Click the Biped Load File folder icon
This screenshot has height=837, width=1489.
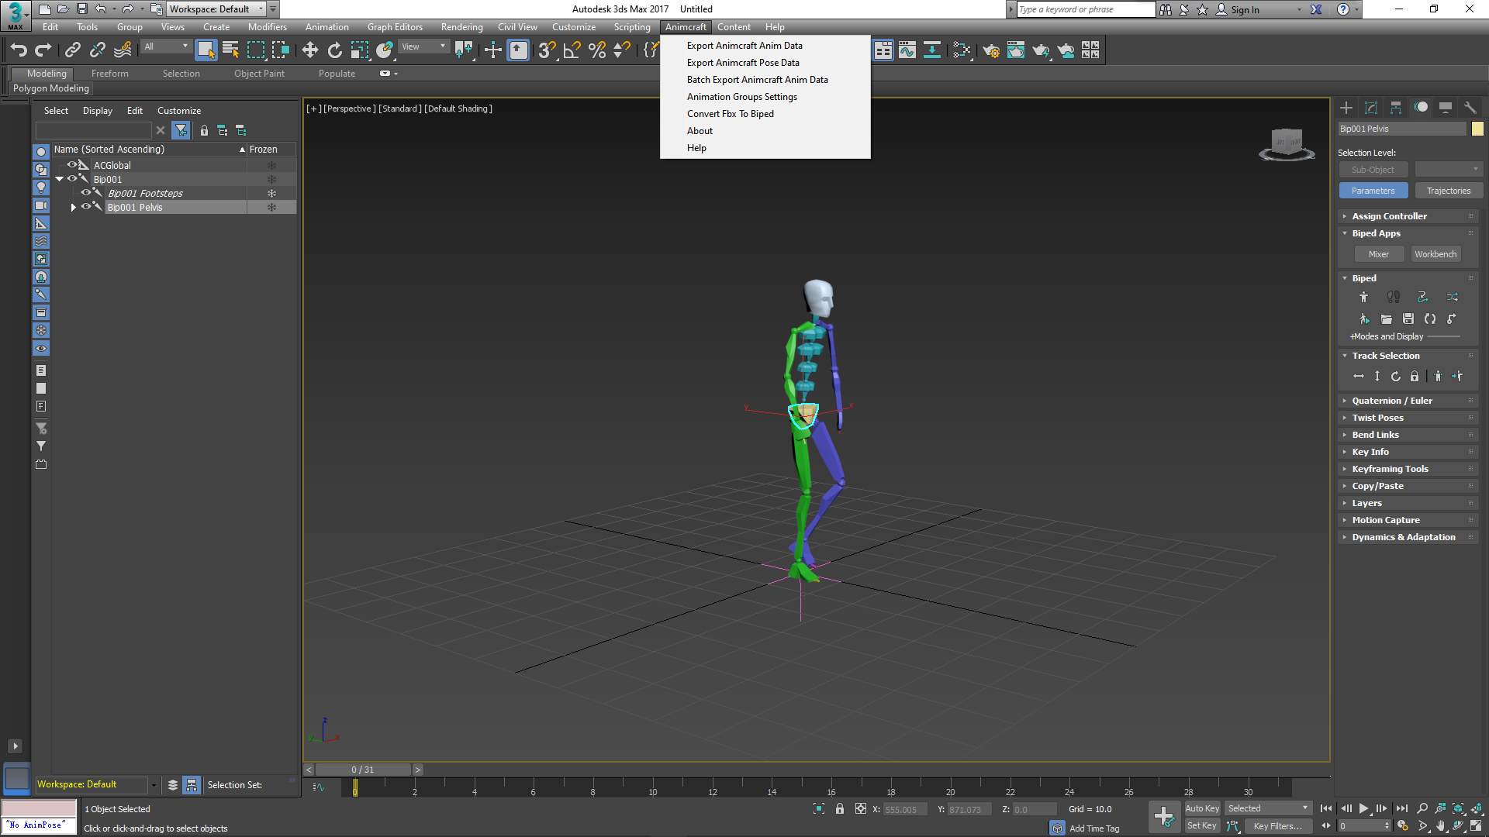[1386, 319]
